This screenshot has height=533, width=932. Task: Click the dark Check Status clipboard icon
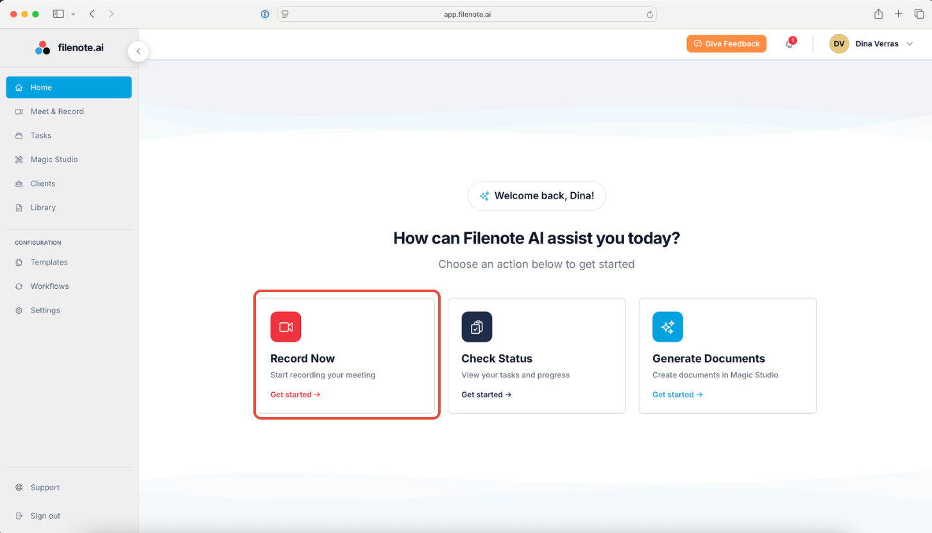[x=477, y=327]
